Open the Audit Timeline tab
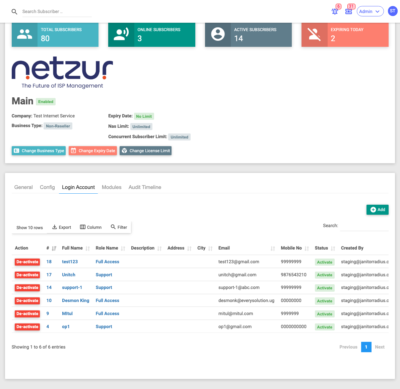The height and width of the screenshot is (389, 400). click(145, 187)
